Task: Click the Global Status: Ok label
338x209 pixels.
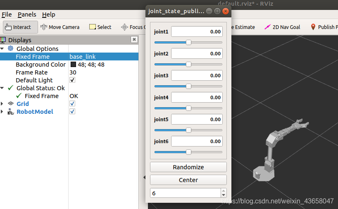Action: [x=40, y=88]
